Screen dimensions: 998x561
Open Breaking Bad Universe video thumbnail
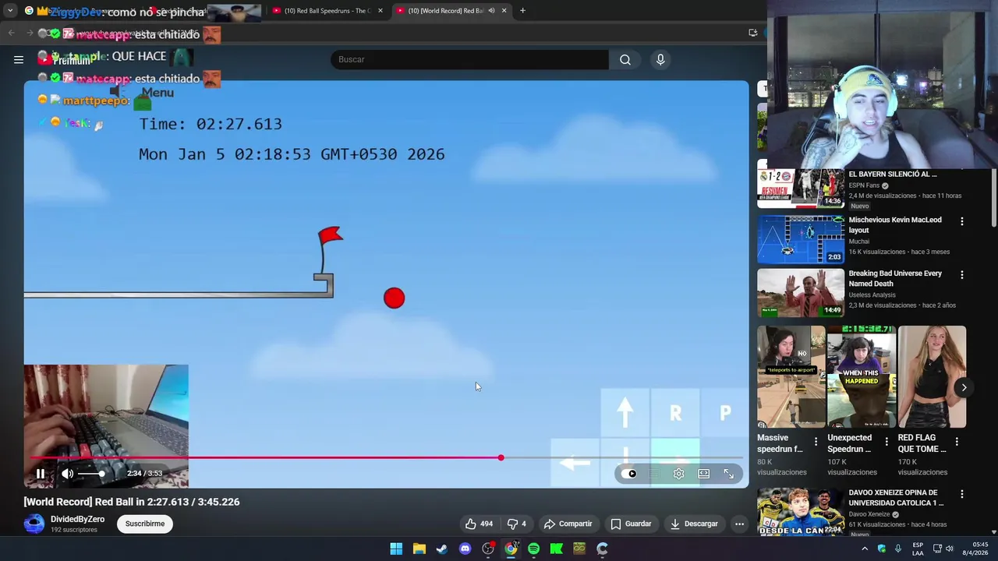(800, 293)
